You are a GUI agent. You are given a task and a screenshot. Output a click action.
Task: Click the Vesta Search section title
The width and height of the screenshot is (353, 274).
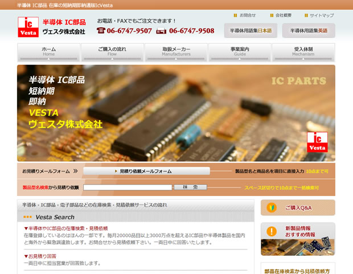(55, 217)
